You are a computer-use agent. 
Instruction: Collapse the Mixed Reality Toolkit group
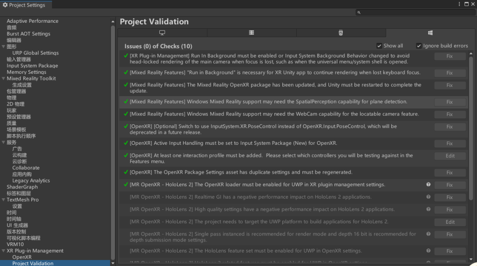[3, 78]
